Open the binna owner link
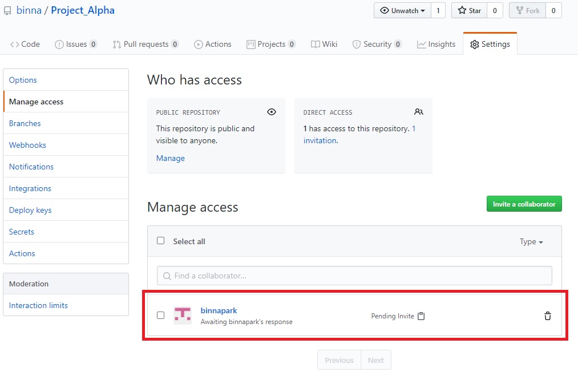 29,10
